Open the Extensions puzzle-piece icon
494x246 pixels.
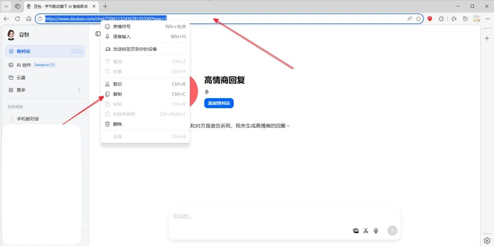(x=441, y=19)
